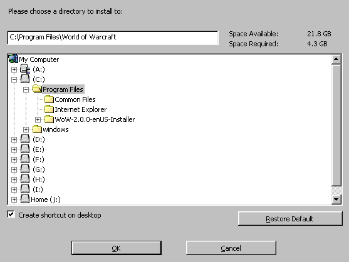Toggle Create shortcut on desktop checkbox

coord(11,214)
